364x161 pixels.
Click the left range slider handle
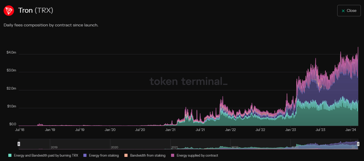click(19, 144)
